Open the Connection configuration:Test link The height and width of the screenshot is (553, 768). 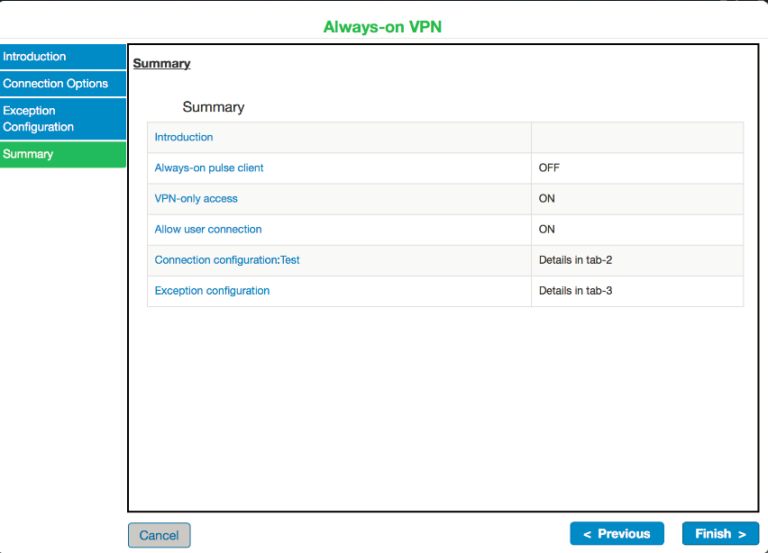click(x=227, y=260)
